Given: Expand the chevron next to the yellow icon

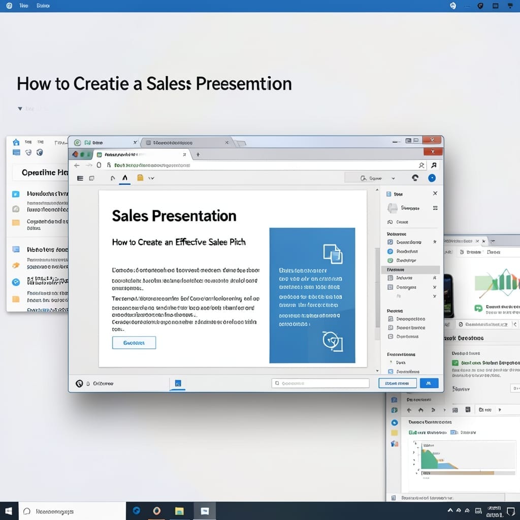Looking at the screenshot, I should tap(151, 178).
